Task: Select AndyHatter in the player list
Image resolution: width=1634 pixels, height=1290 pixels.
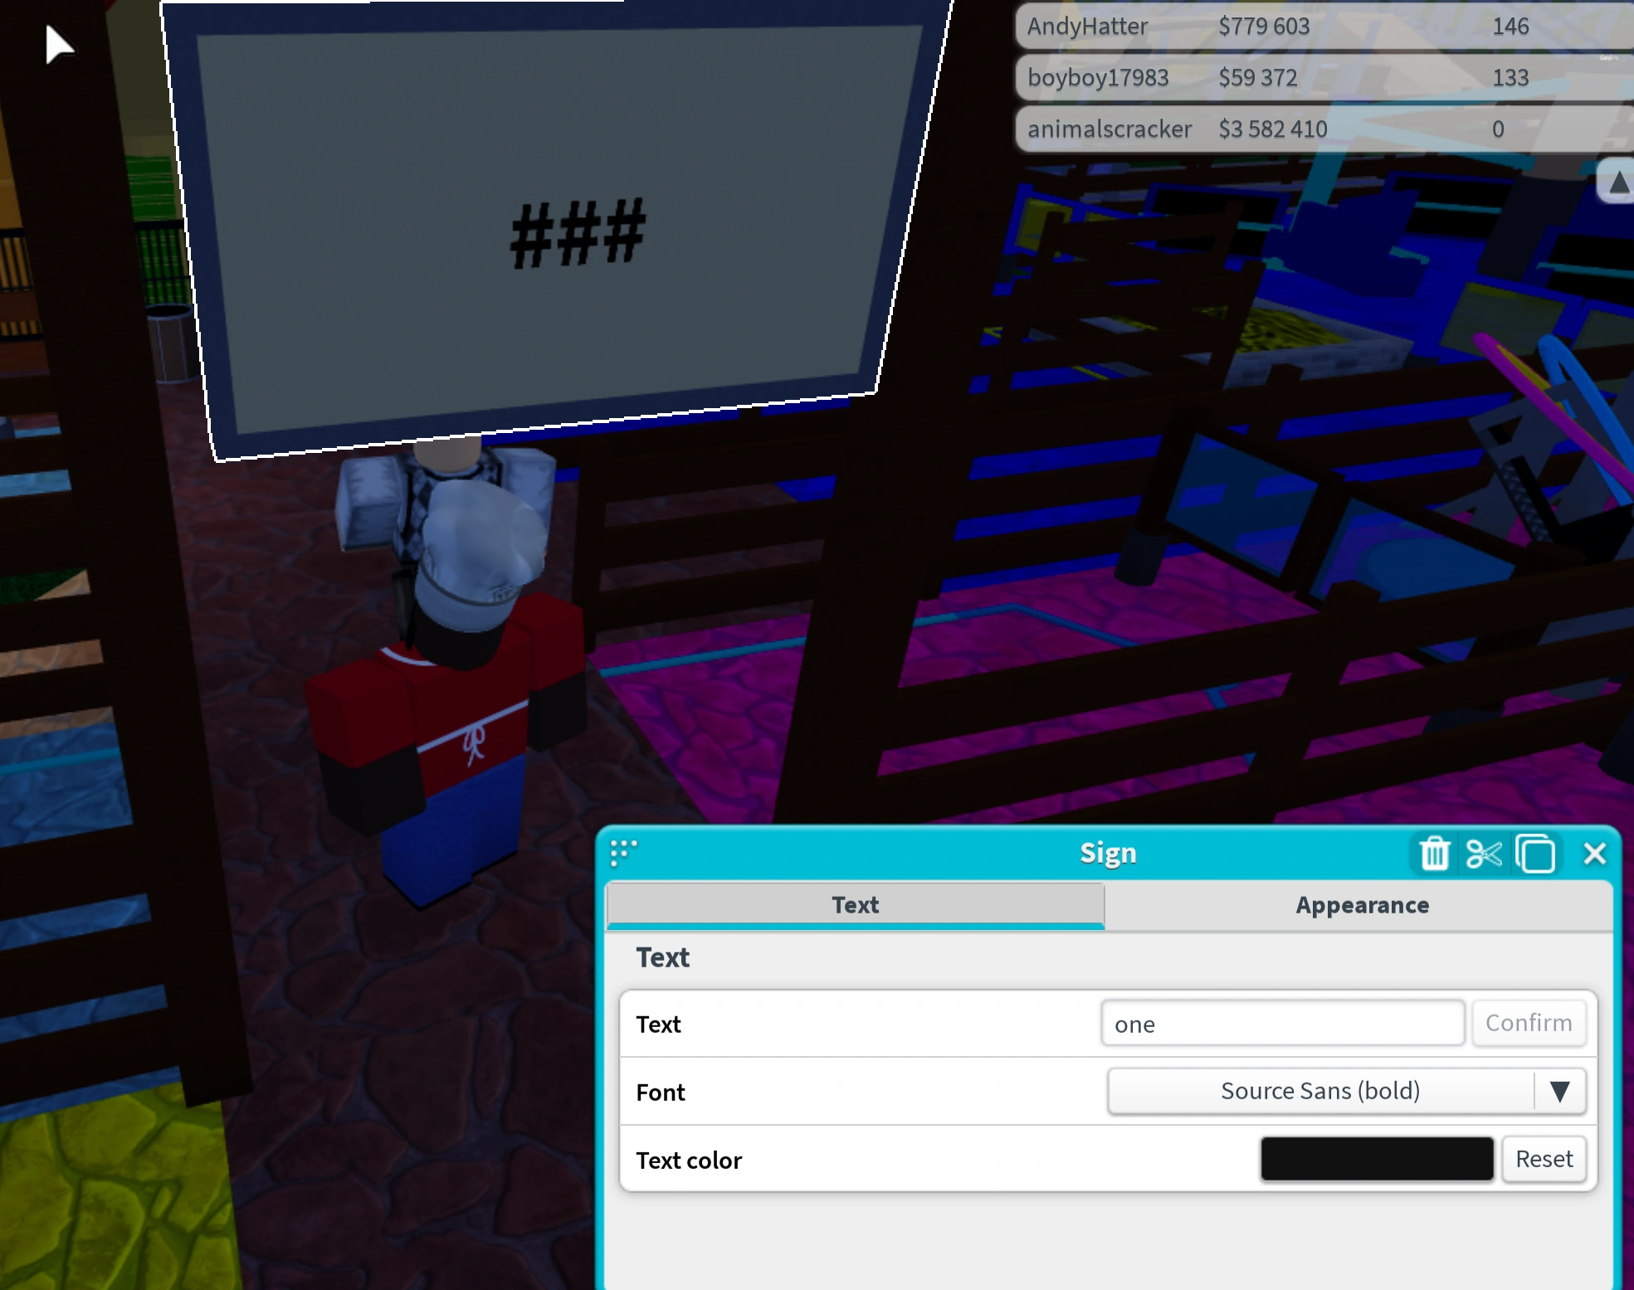Action: (x=1087, y=27)
